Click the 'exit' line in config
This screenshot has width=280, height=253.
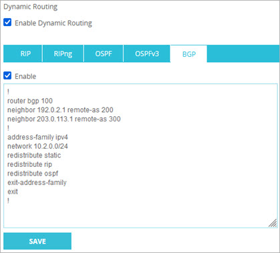(13, 192)
